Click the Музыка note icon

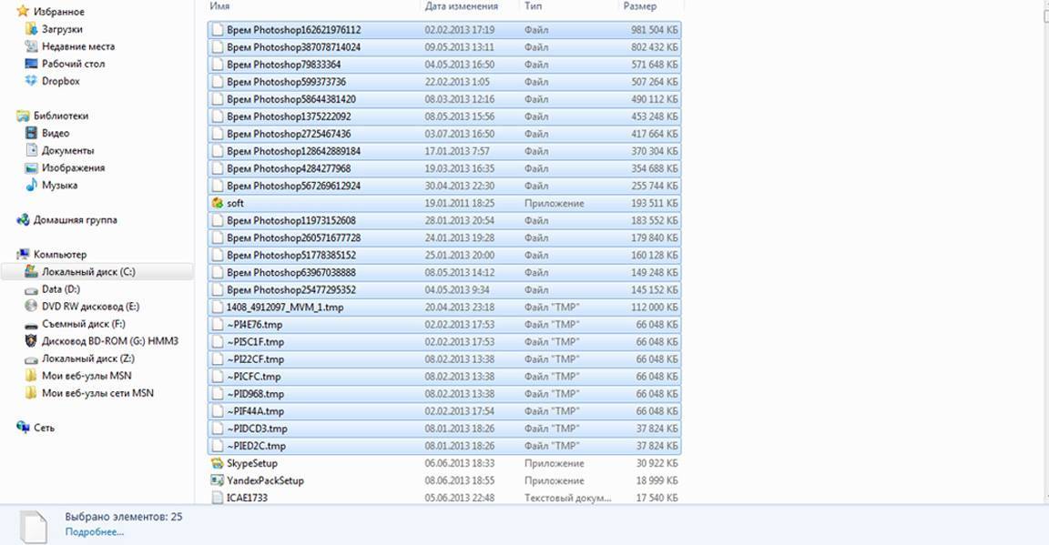(x=31, y=186)
